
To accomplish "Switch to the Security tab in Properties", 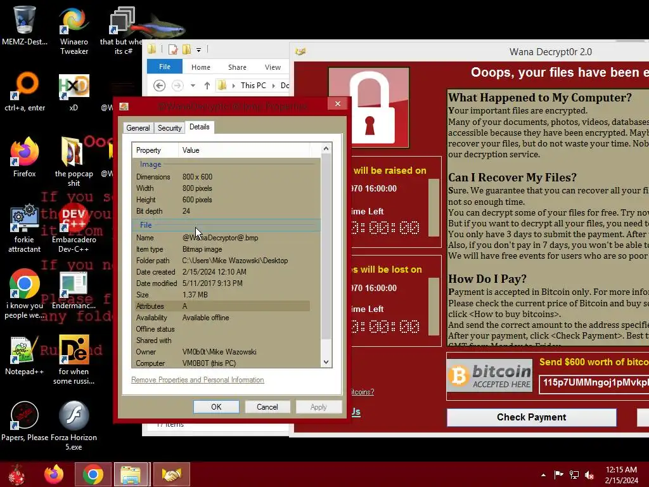I will [170, 128].
